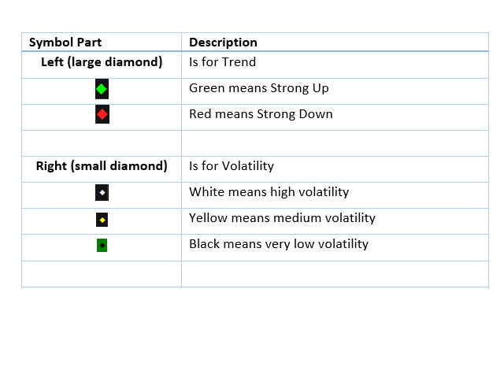
Task: Select 'White means high volatility' text
Action: [x=269, y=192]
